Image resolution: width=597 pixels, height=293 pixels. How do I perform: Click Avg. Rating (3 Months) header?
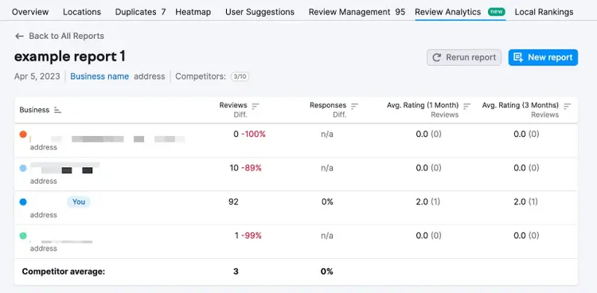point(521,105)
